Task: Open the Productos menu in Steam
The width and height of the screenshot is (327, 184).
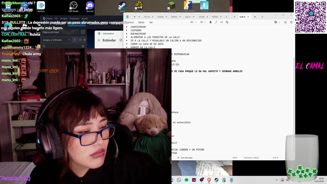Action: click(x=74, y=18)
